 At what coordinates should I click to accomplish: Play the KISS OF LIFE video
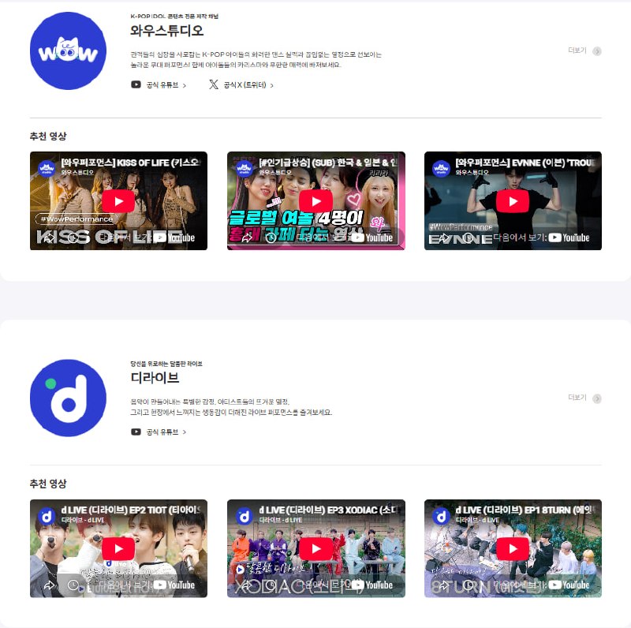pos(118,201)
